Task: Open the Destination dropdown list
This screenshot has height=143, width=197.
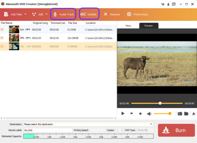Action: (151, 124)
